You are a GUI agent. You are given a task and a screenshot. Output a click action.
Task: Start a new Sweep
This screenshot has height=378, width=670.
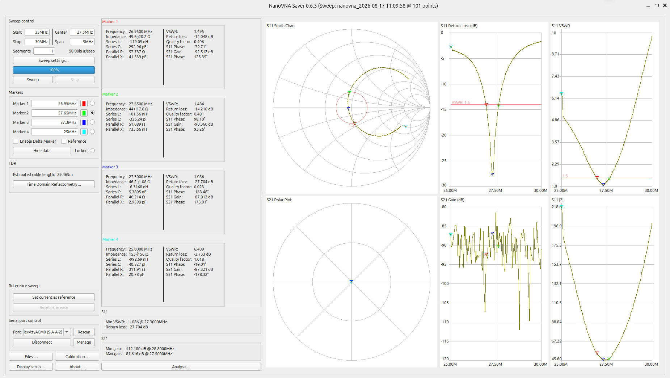point(33,80)
